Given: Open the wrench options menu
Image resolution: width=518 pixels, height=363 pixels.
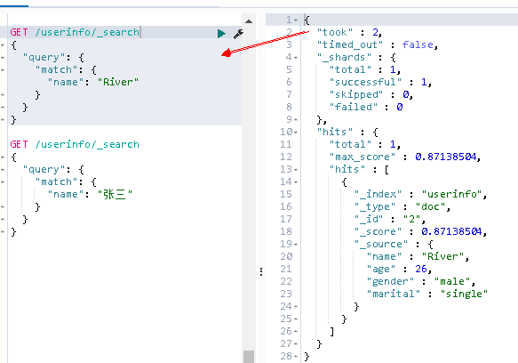Looking at the screenshot, I should pyautogui.click(x=238, y=34).
